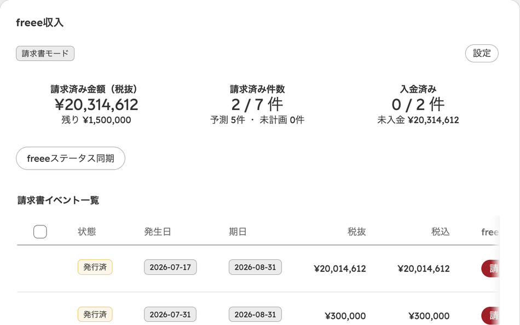Open the 設定 settings button
The height and width of the screenshot is (325, 520).
pos(482,54)
